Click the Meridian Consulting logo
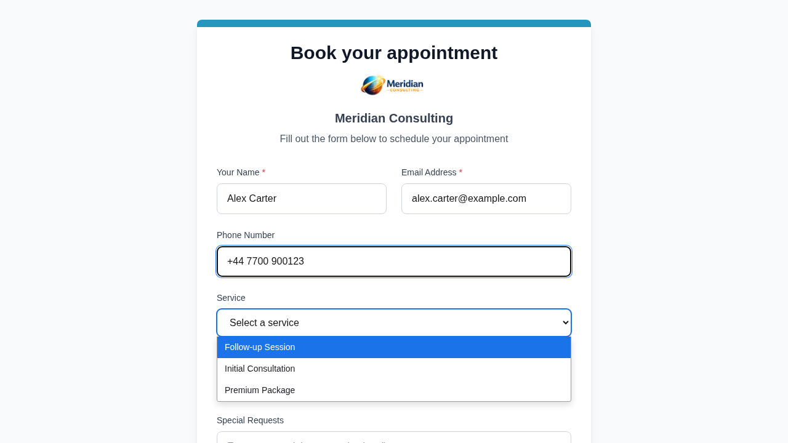The width and height of the screenshot is (788, 443). 392,85
